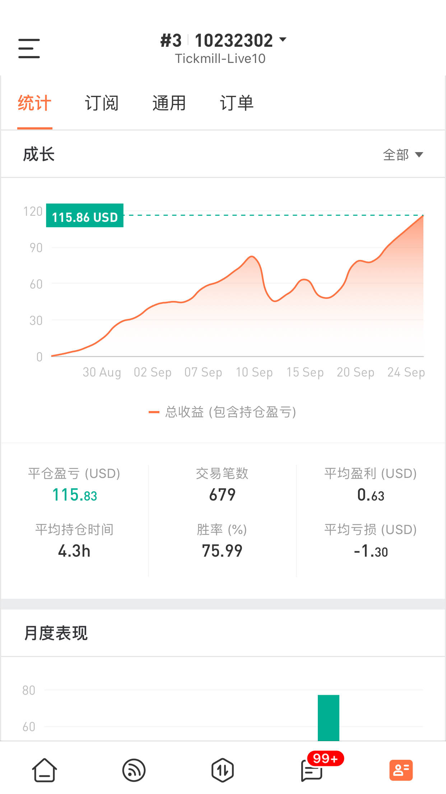Select the 统计 tab
This screenshot has height=794, width=446.
(34, 103)
